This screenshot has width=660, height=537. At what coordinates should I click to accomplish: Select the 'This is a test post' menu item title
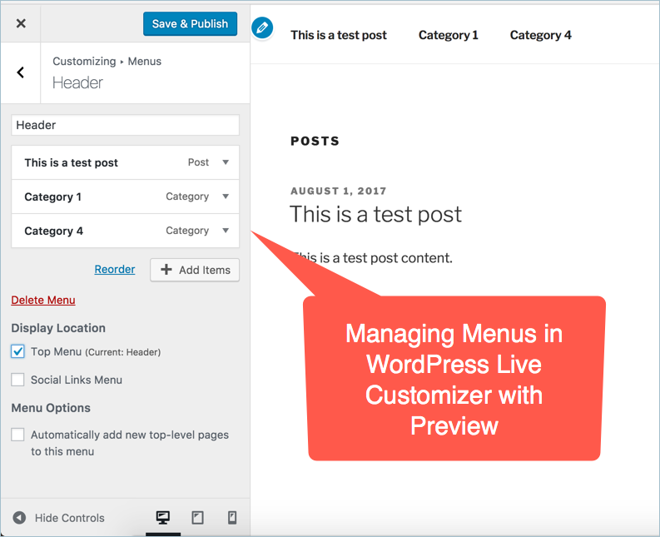pos(71,163)
